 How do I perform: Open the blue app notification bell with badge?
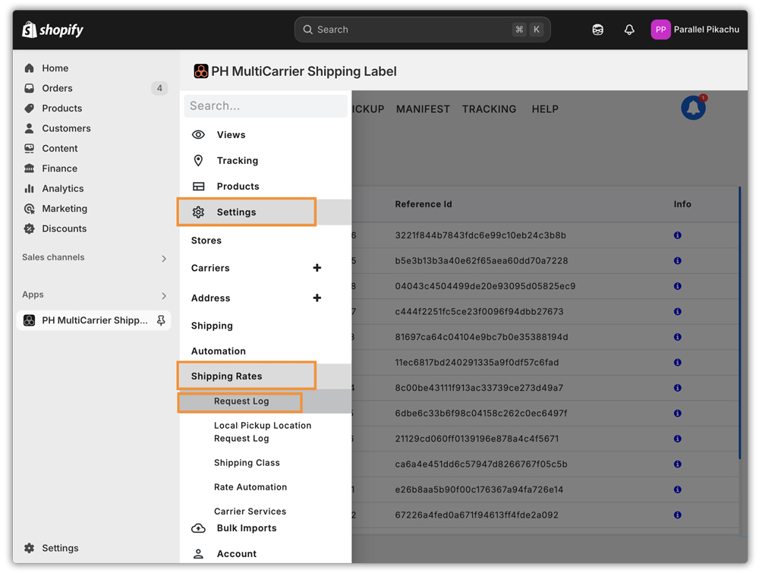click(694, 108)
